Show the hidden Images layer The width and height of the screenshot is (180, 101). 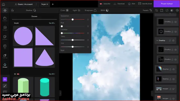click(174, 89)
